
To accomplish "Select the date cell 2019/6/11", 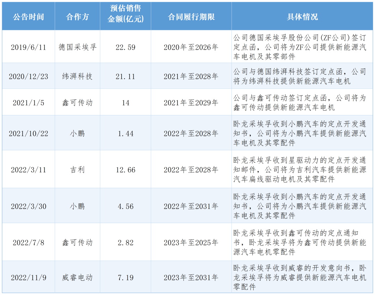I will (x=28, y=47).
